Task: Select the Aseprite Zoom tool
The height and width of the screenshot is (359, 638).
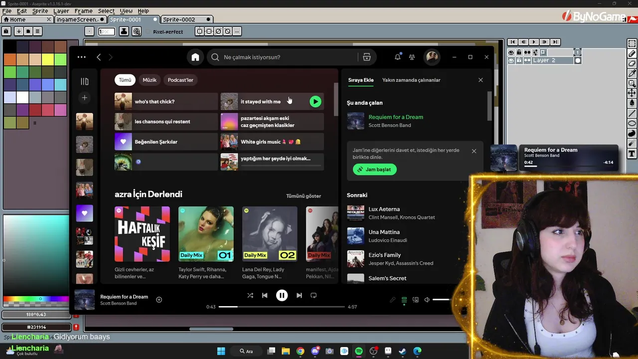Action: (632, 83)
